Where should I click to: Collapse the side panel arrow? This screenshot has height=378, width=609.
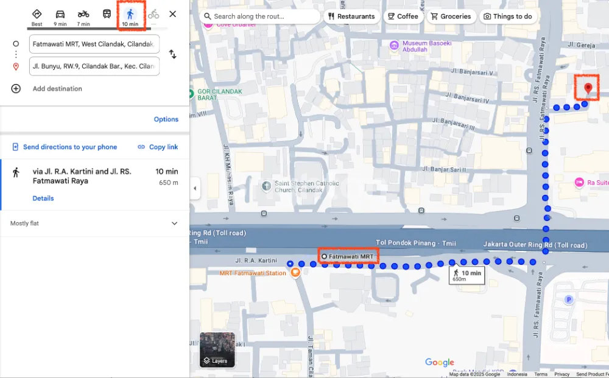195,189
